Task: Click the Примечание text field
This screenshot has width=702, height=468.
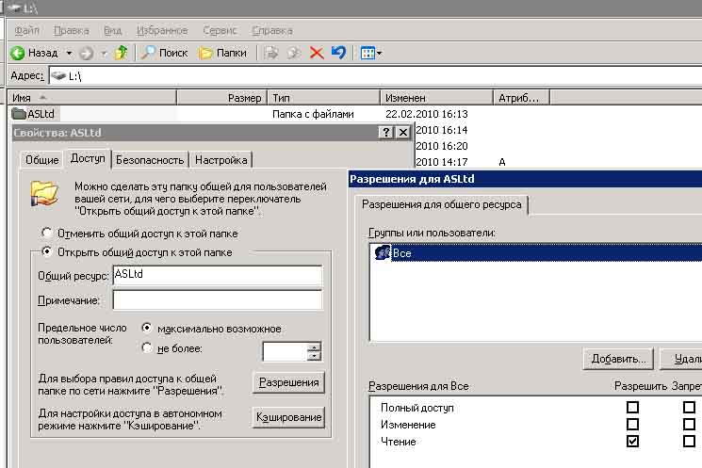Action: 217,300
